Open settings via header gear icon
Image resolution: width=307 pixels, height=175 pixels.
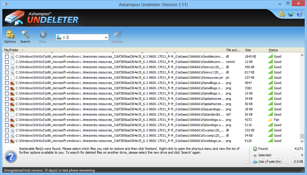pyautogui.click(x=281, y=14)
